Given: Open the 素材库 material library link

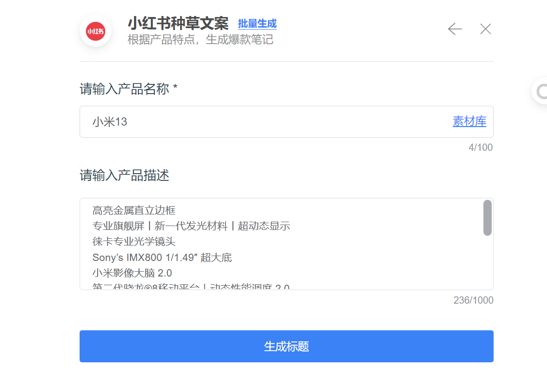Looking at the screenshot, I should tap(469, 121).
